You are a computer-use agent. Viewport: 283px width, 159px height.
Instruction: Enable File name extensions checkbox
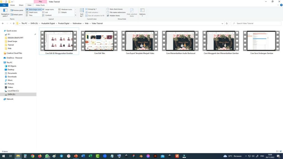pos(108,12)
